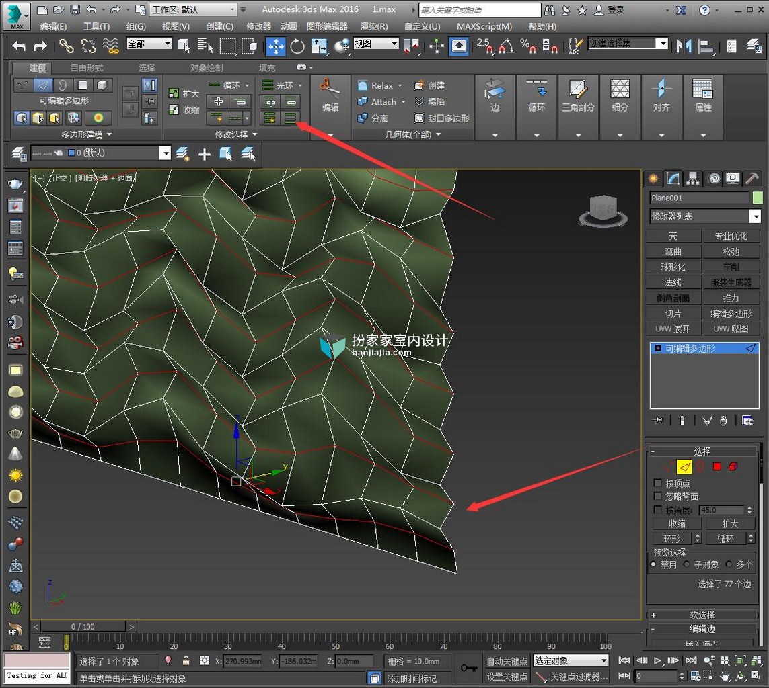Select the 子对象 preview radio button

tap(687, 564)
